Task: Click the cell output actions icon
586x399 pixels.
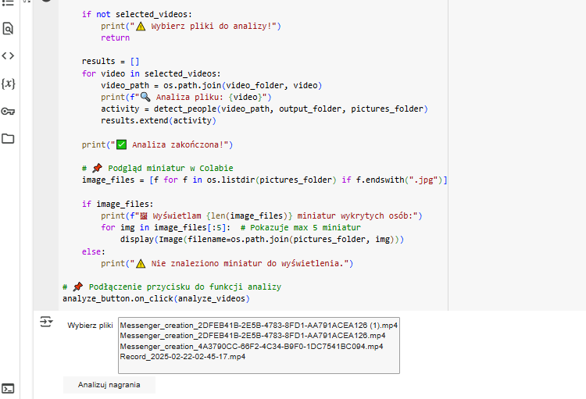Action: (46, 322)
